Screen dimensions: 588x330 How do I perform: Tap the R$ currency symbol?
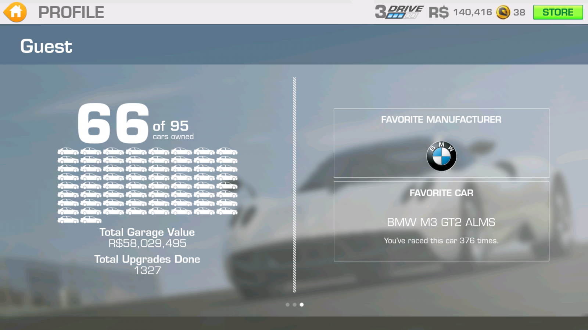438,12
